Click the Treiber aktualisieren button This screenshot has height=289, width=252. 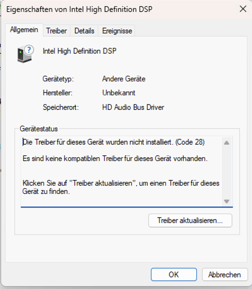(190, 221)
